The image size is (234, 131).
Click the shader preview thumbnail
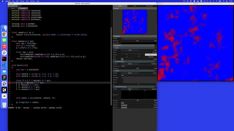[135, 22]
